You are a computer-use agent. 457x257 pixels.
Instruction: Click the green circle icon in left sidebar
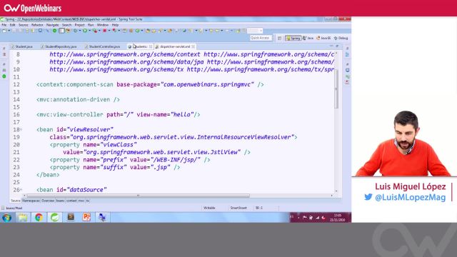click(4, 76)
